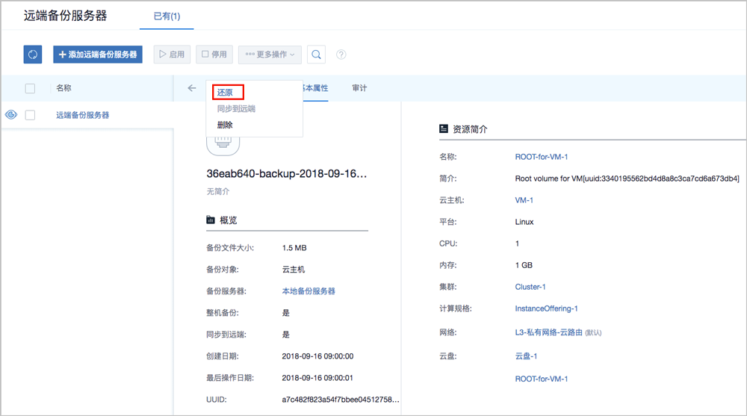Check the select-all checkbox in header

click(30, 88)
